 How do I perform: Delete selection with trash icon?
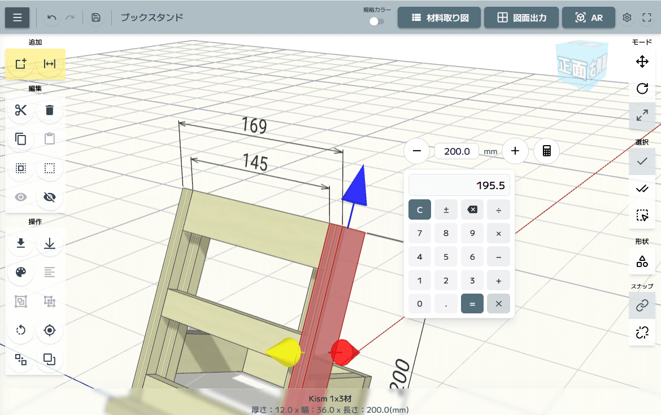(50, 110)
